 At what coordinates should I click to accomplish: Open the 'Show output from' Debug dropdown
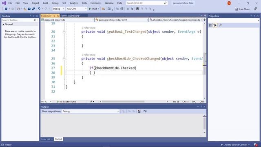[x=91, y=111]
